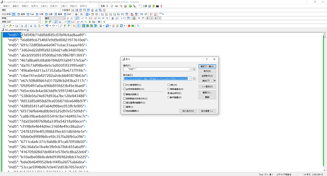Click the green circular run icon
Image resolution: width=327 pixels, height=176 pixels.
130,6
